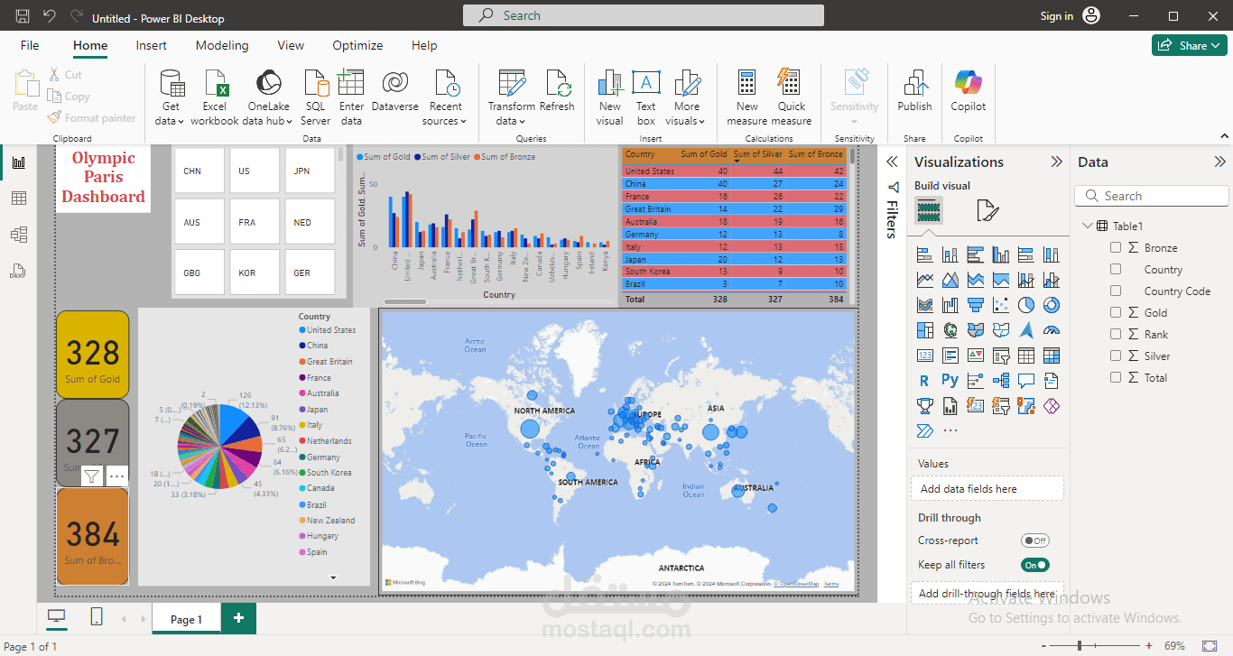
Task: Select the Python visual
Action: [x=950, y=380]
